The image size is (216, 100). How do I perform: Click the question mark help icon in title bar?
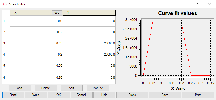[197, 4]
